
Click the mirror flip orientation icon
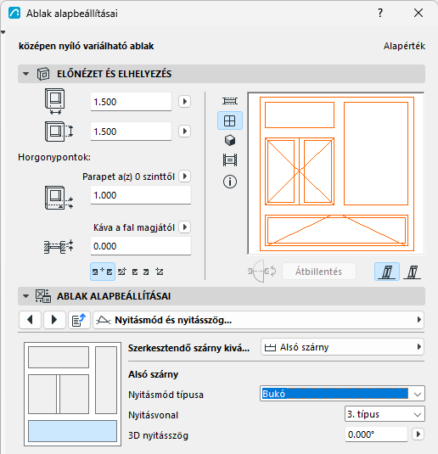[x=262, y=272]
